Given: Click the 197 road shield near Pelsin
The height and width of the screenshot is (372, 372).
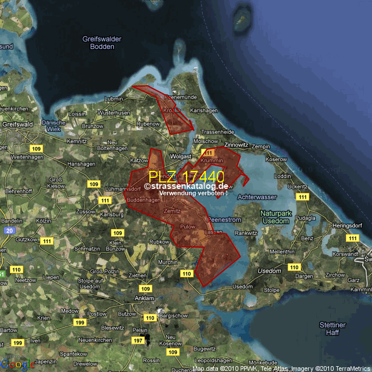Looking at the screenshot, I should (138, 340).
